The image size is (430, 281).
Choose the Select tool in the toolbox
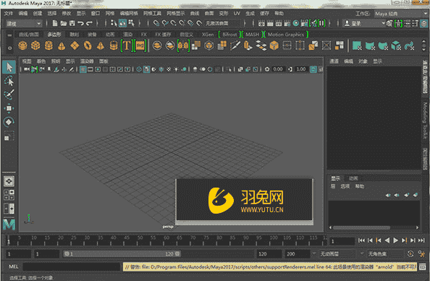9,67
